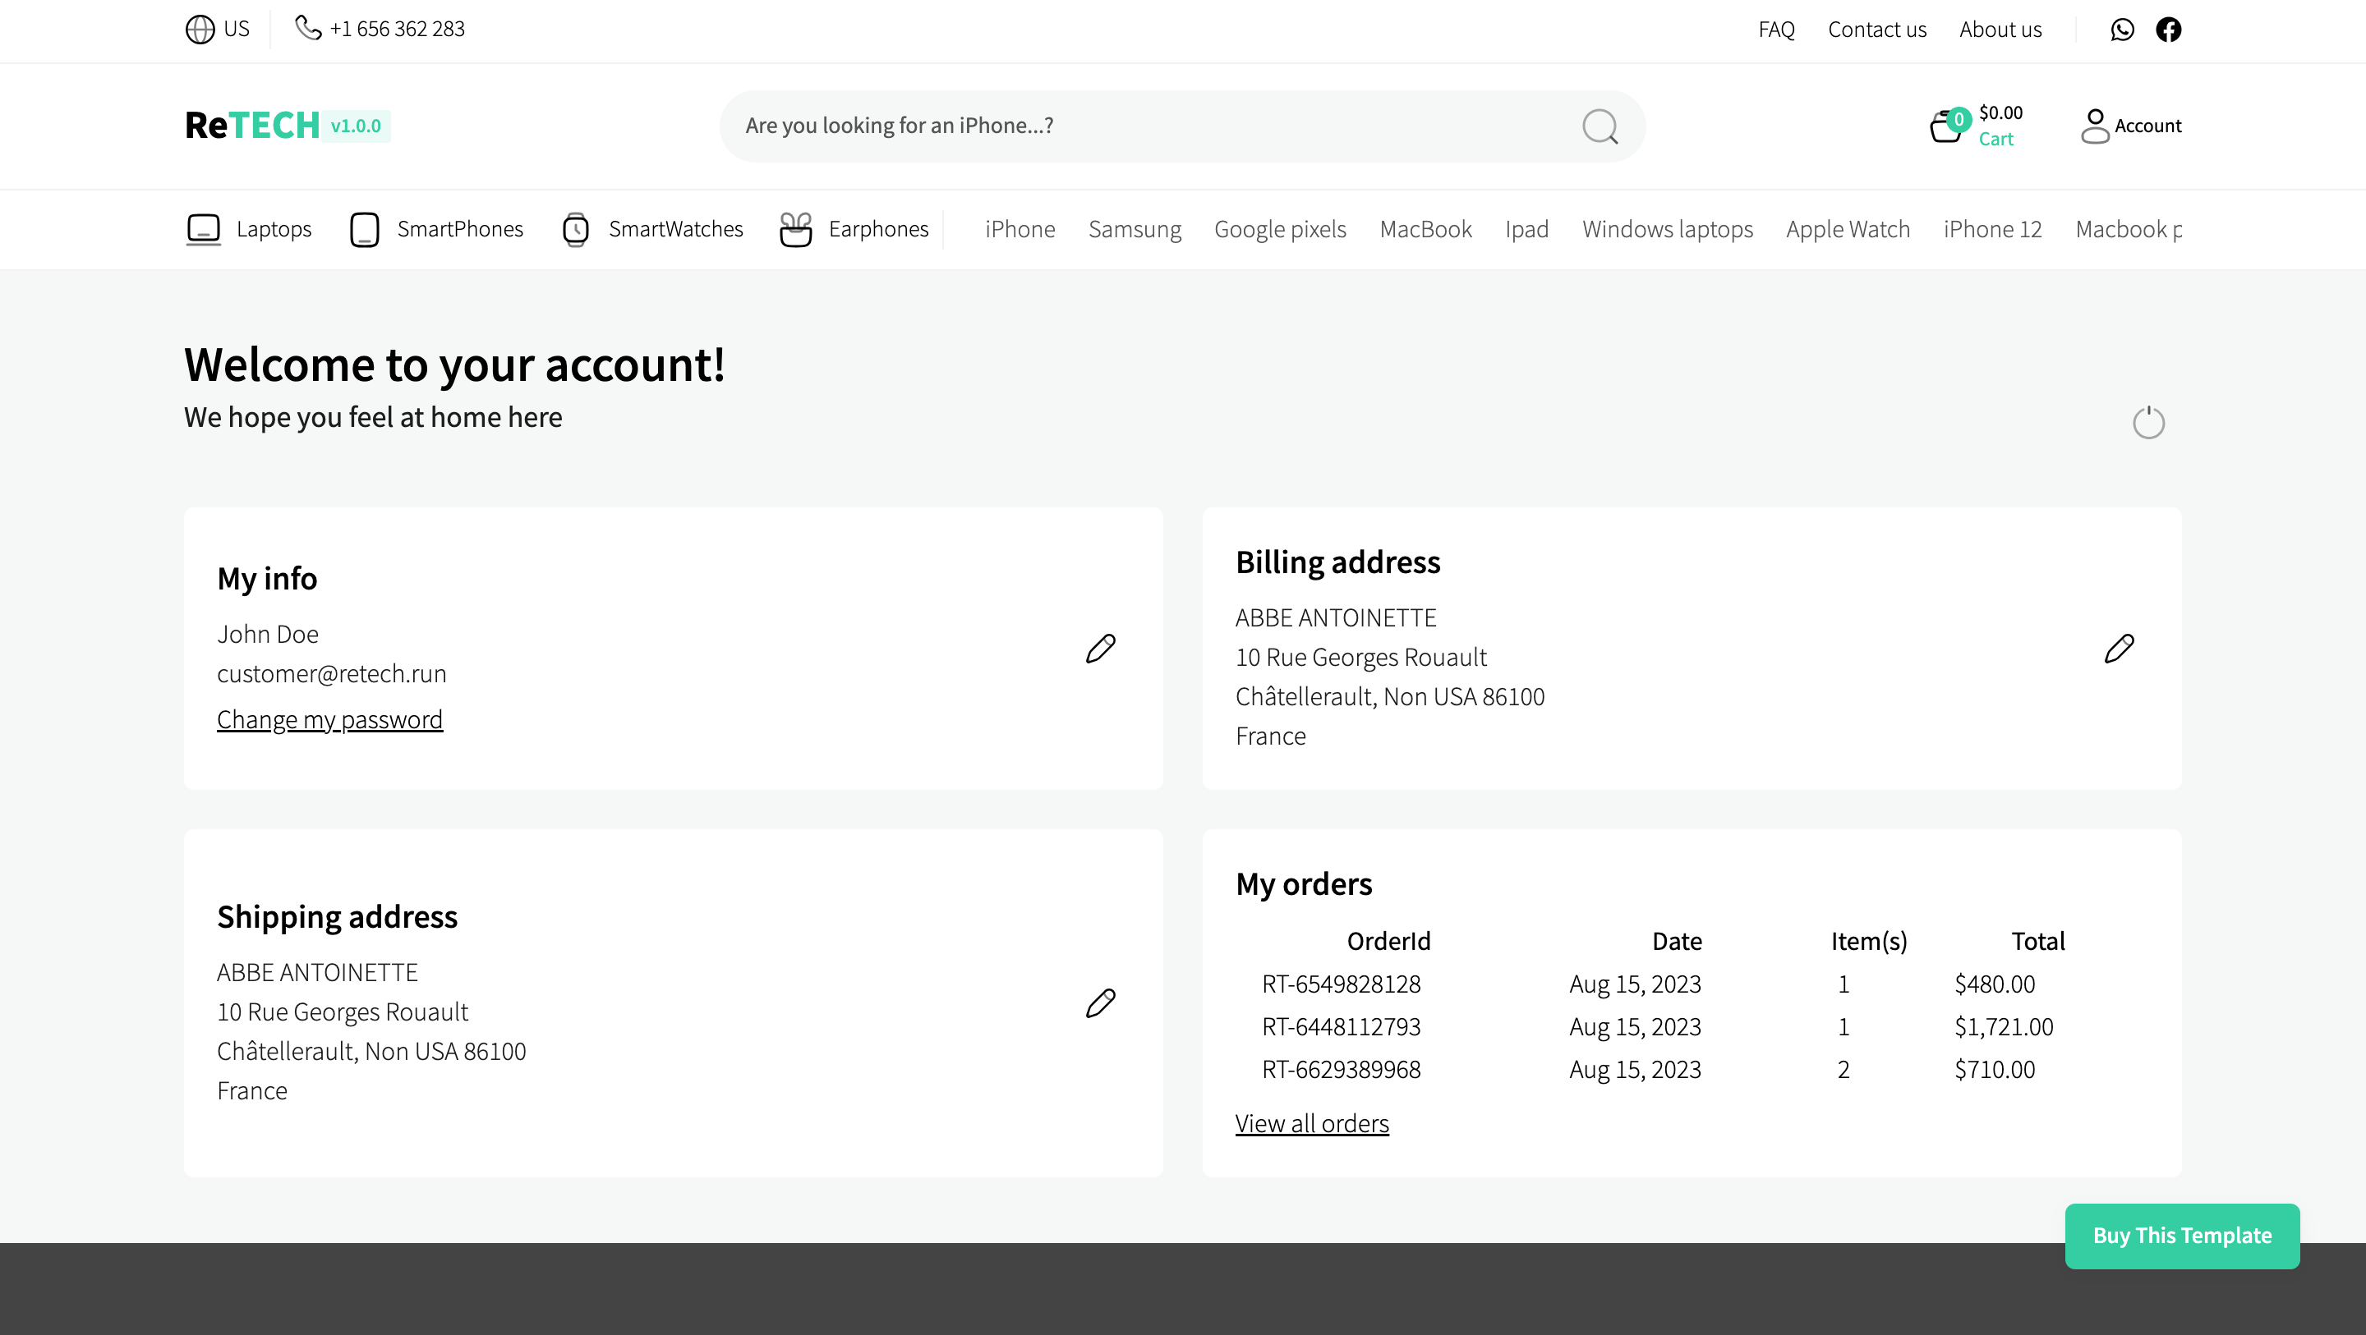2366x1335 pixels.
Task: Click the US region label
Action: [x=237, y=30]
